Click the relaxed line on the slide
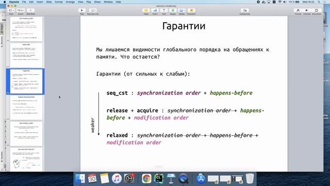Screen dimensions: 330x186 182,139
